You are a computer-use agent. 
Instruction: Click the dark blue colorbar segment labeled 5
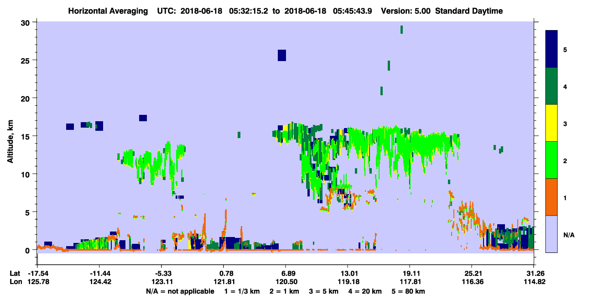551,49
